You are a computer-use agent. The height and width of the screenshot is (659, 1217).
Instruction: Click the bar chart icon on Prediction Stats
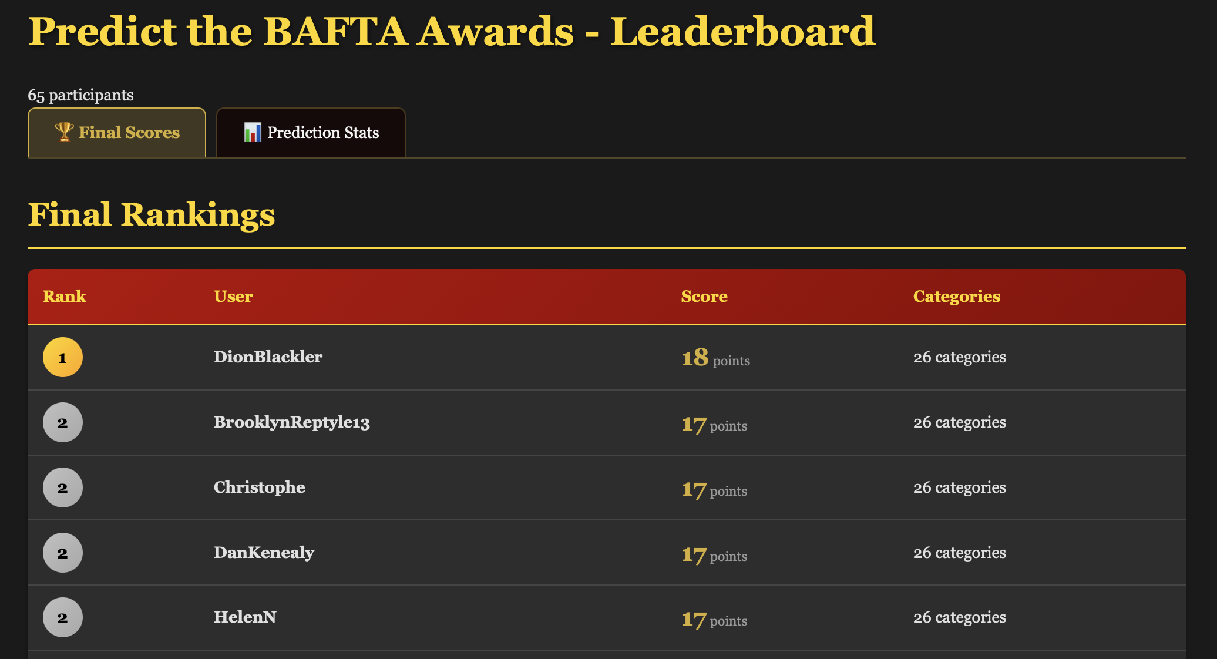point(253,132)
